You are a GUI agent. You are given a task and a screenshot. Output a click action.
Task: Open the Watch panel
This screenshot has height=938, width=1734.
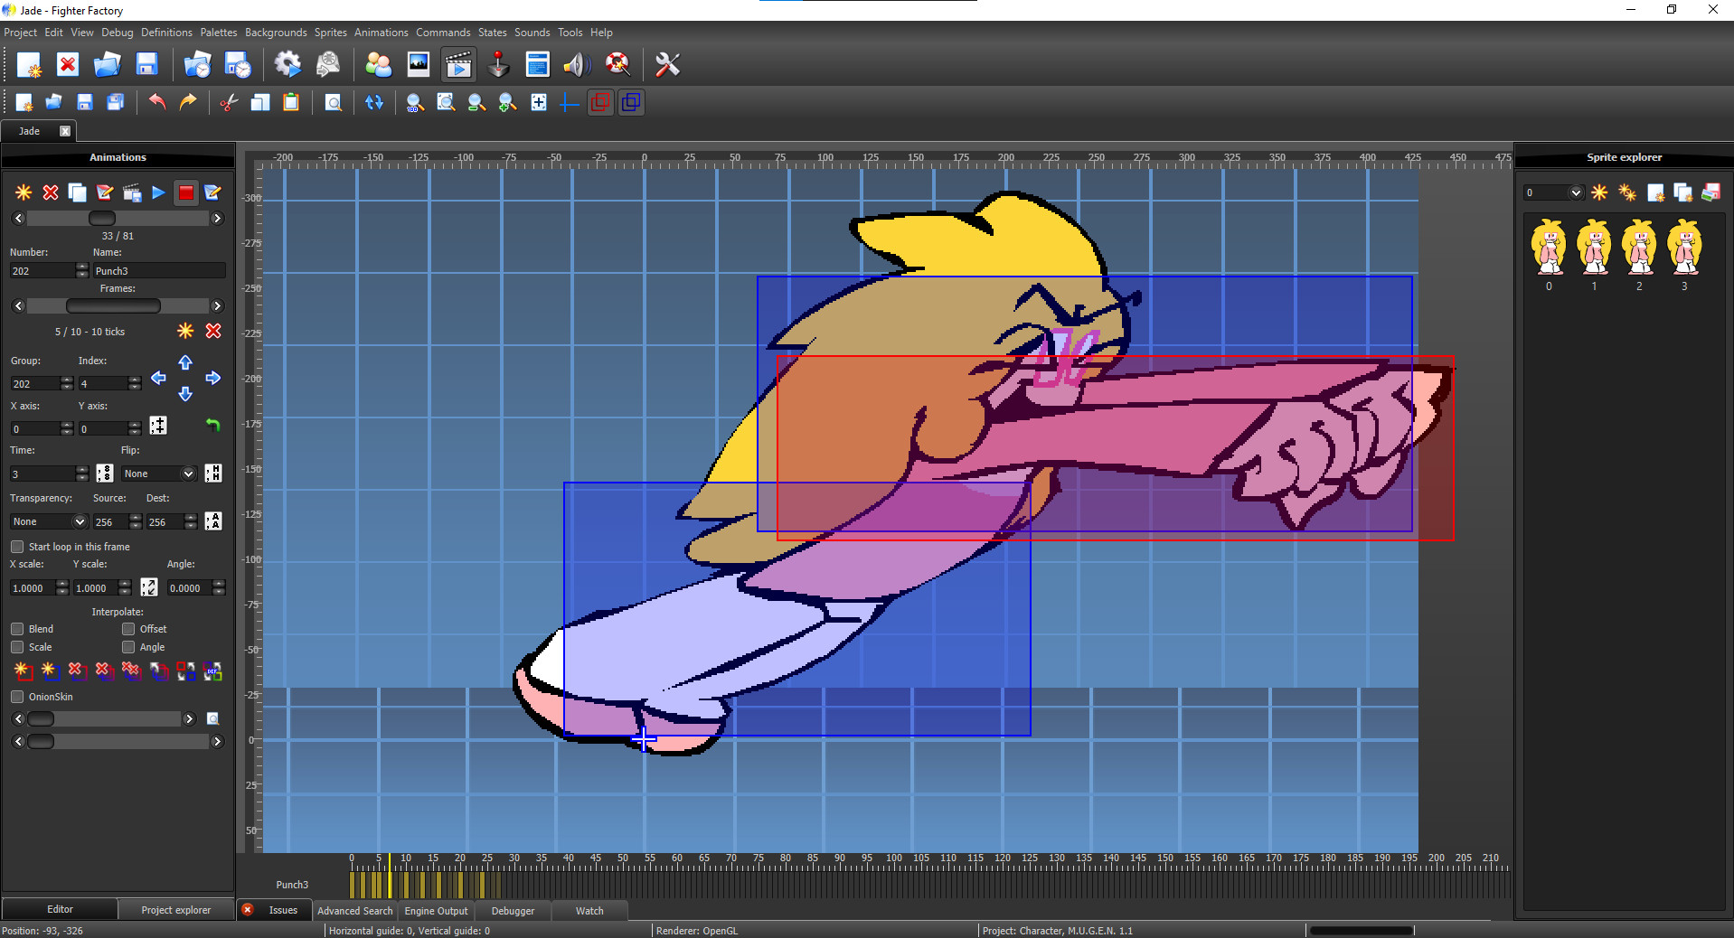pyautogui.click(x=589, y=911)
